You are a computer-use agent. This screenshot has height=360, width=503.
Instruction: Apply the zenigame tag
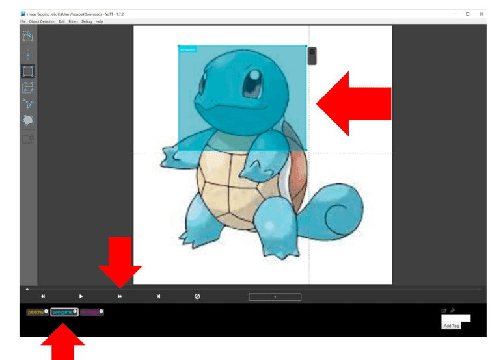[x=64, y=312]
